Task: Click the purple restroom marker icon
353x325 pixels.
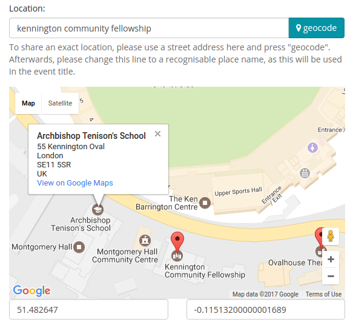Action: [x=312, y=148]
